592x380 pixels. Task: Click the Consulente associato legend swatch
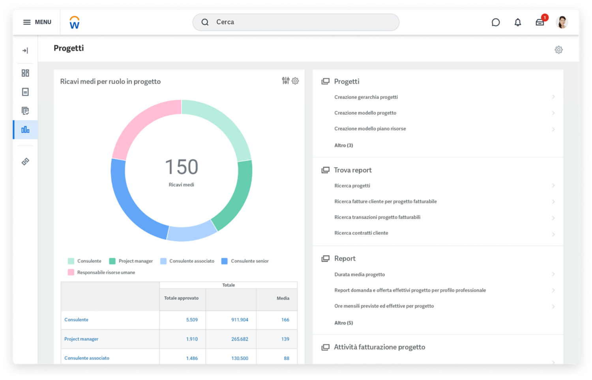163,261
